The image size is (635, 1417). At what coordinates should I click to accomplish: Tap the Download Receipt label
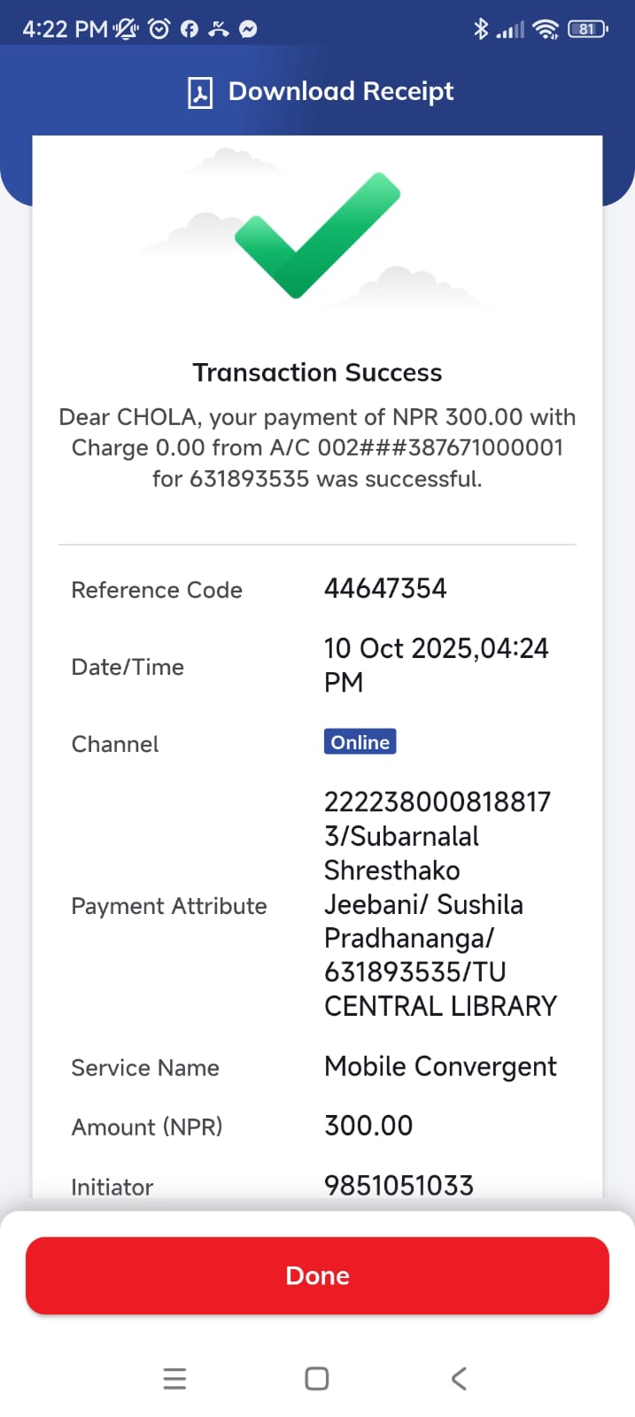click(x=341, y=91)
